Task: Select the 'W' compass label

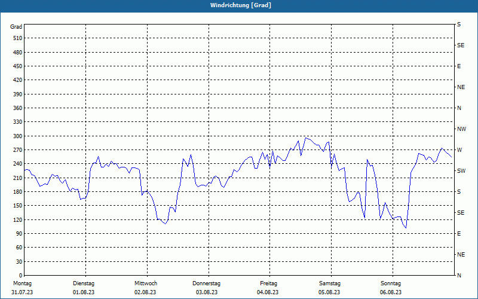Action: [459, 150]
